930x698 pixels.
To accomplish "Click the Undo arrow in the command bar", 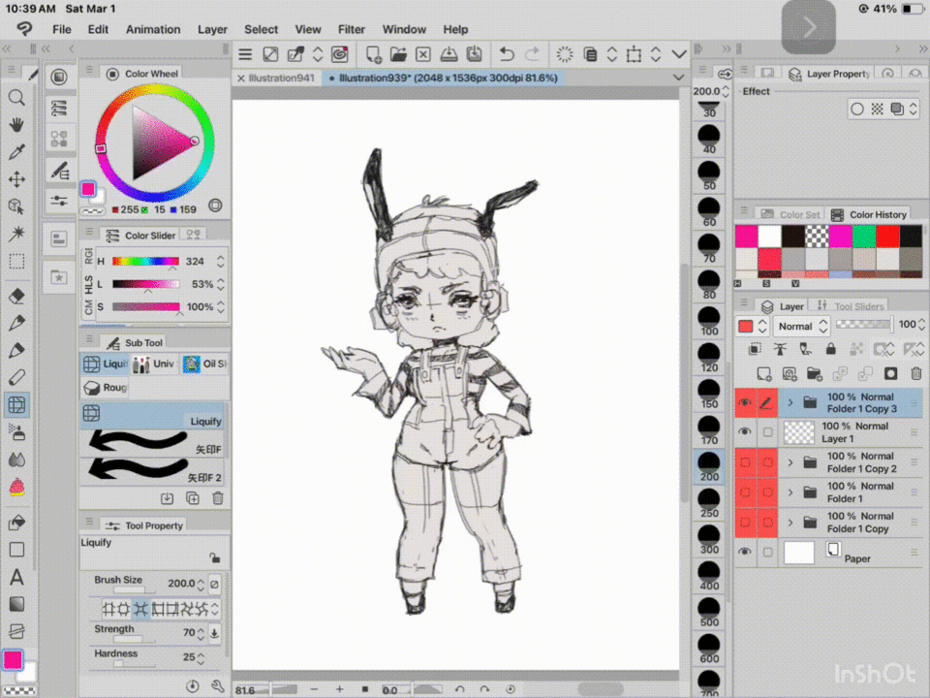I will [507, 54].
